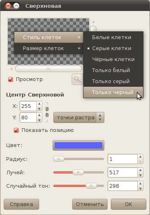The image size is (150, 215).
Task: Open the Цвет blue color swatch
Action: click(78, 145)
